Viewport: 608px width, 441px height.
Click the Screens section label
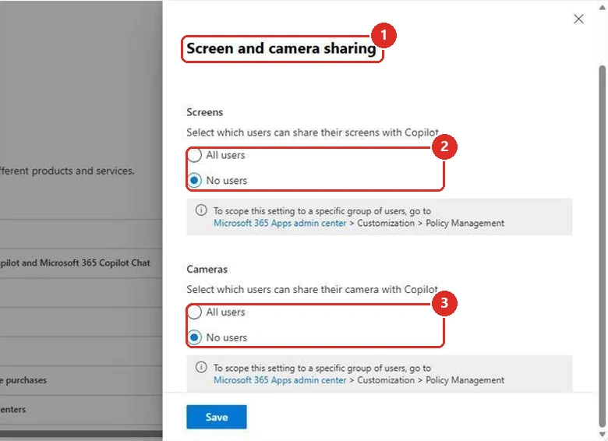(205, 112)
